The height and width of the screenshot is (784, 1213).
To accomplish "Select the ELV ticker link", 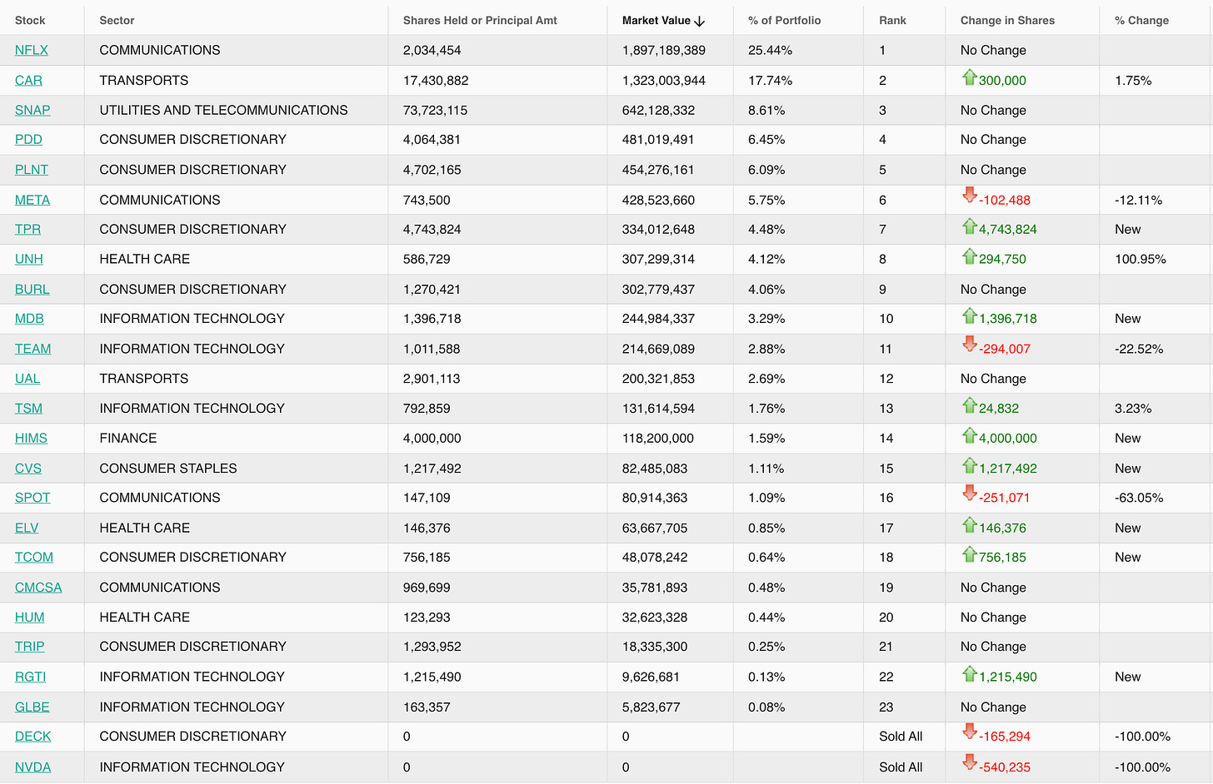I will point(27,528).
